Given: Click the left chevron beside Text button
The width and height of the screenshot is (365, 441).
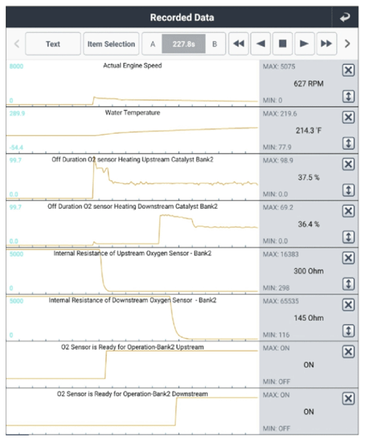Looking at the screenshot, I should click(x=17, y=44).
